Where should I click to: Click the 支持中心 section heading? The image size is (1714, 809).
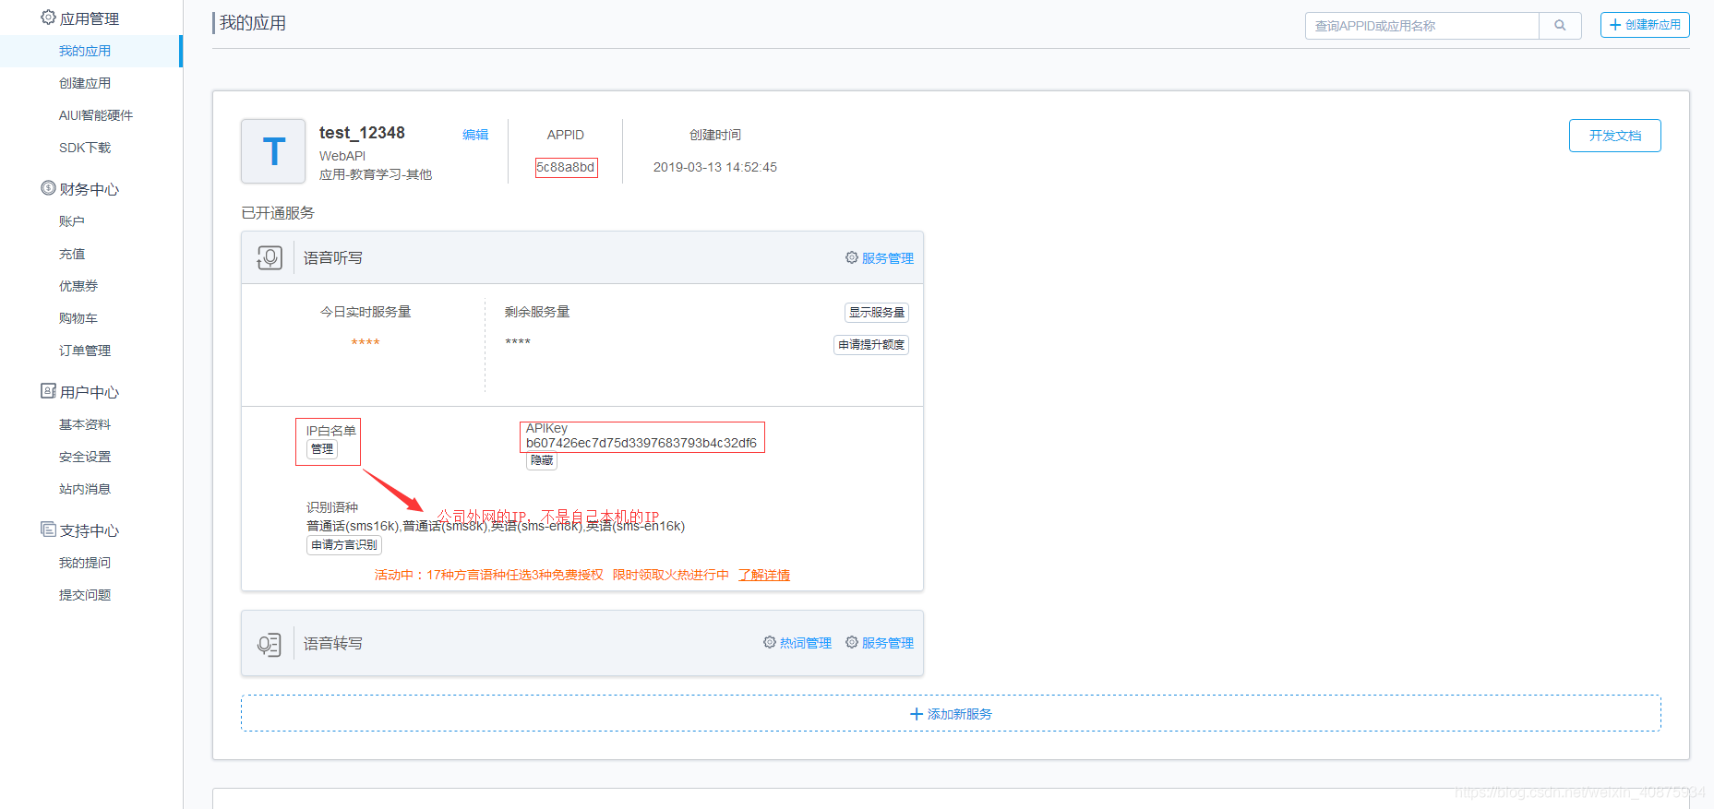[90, 530]
